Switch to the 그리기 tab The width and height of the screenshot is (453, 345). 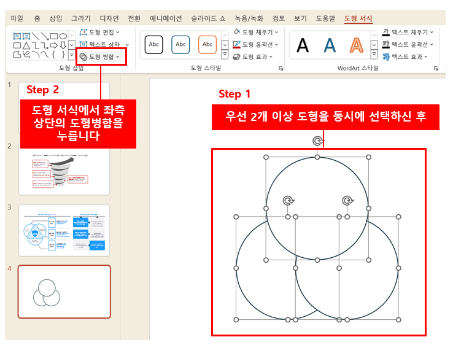pyautogui.click(x=81, y=18)
